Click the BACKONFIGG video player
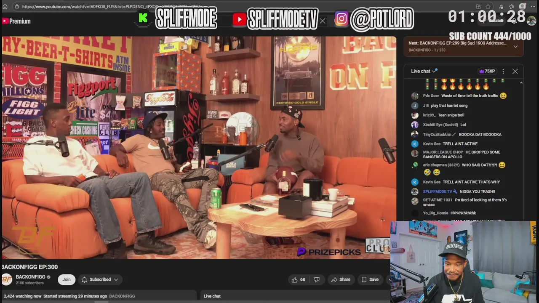The image size is (539, 303). point(199,147)
